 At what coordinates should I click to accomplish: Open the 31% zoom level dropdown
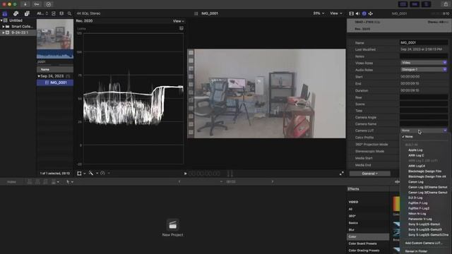pos(319,13)
